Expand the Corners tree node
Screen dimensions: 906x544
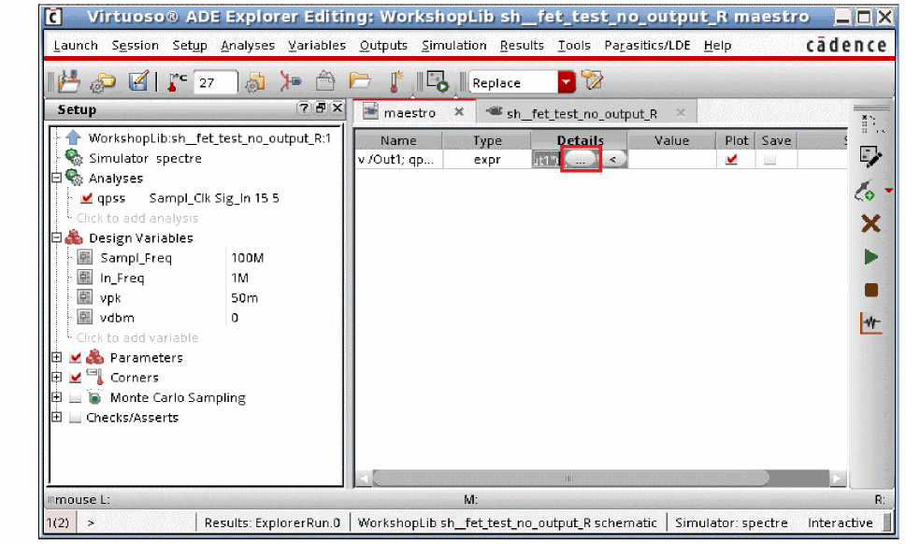coord(57,377)
